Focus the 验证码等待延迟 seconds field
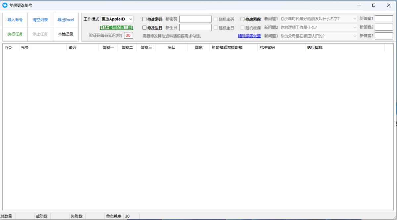 pyautogui.click(x=128, y=35)
